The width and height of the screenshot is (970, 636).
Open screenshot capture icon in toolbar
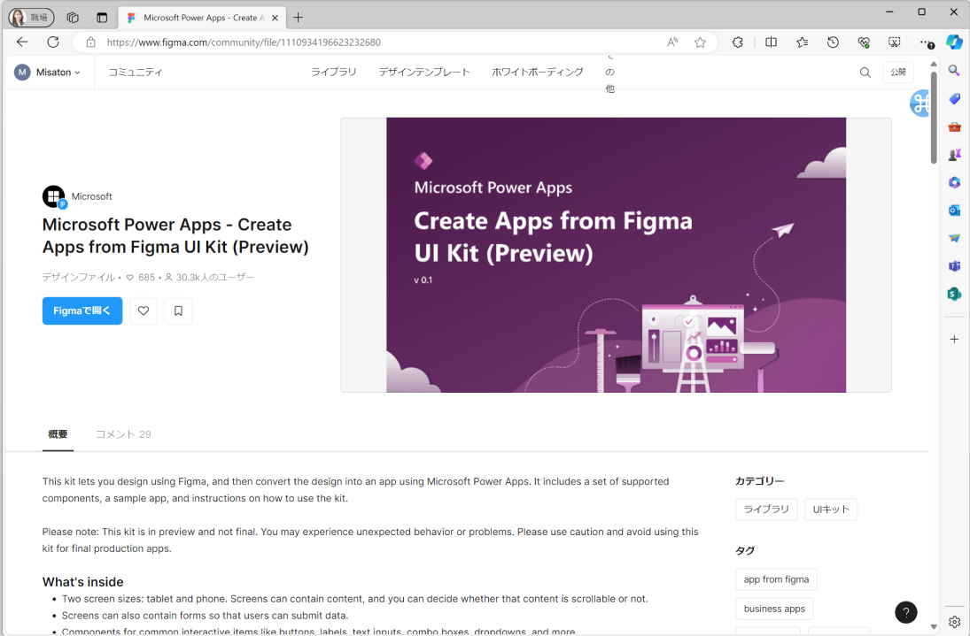click(x=895, y=42)
